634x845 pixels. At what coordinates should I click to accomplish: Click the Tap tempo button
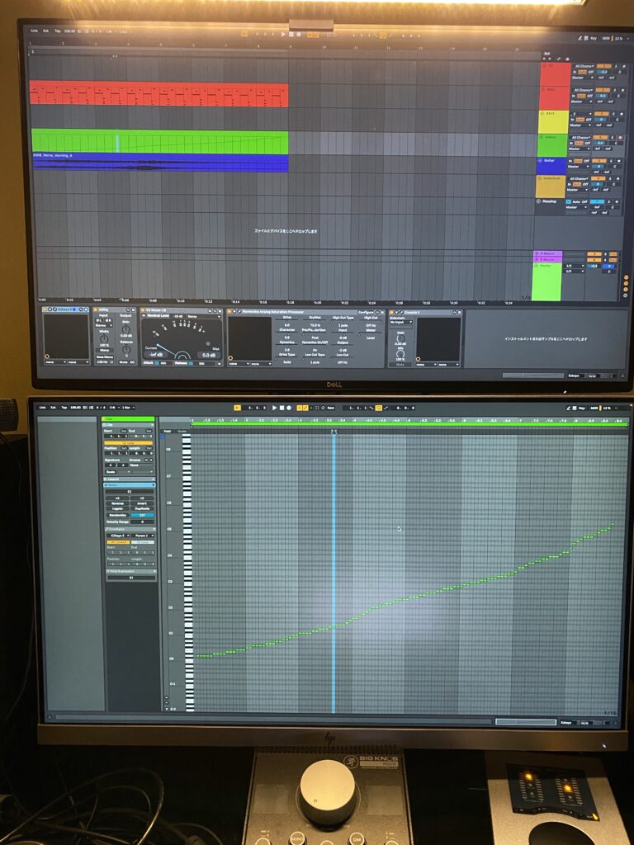coord(57,31)
